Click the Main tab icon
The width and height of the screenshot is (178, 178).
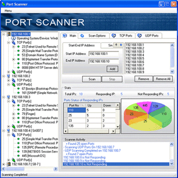pyautogui.click(x=65, y=36)
